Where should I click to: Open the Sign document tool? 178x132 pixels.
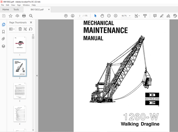[x=168, y=16]
